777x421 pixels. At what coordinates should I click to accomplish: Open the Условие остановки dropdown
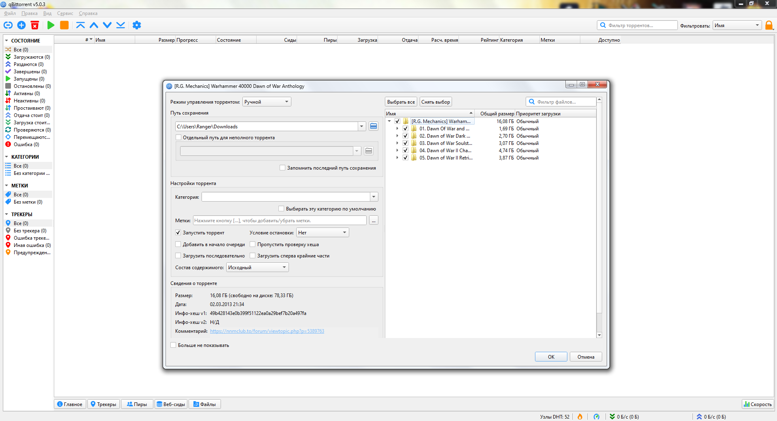pyautogui.click(x=323, y=232)
